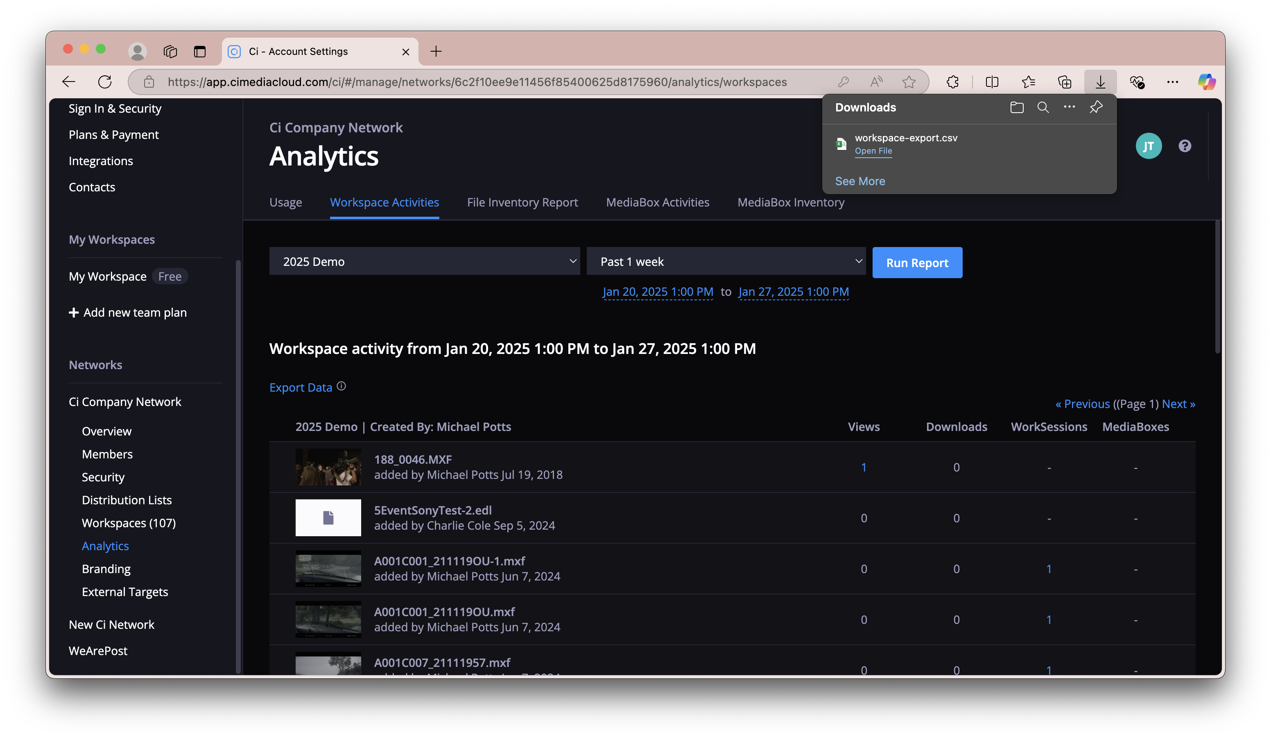Open the Integrations sidebar item
Image resolution: width=1271 pixels, height=739 pixels.
[101, 161]
